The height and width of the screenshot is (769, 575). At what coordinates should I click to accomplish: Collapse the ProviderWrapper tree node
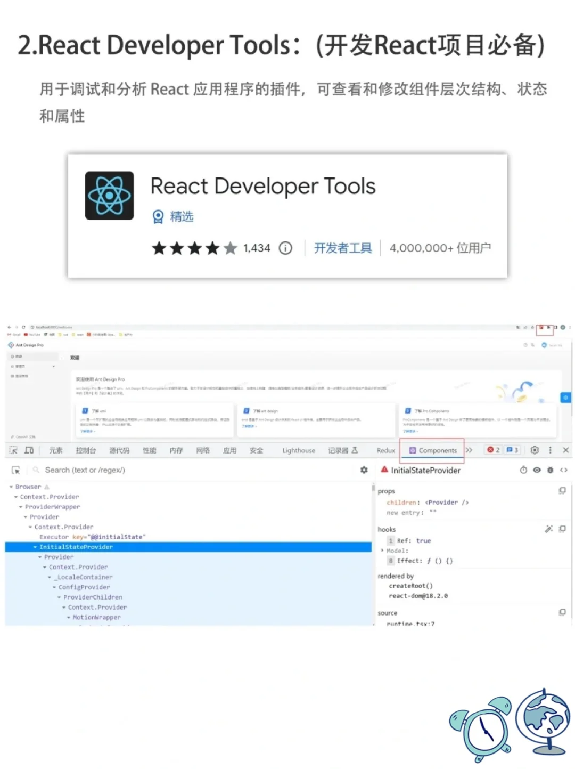pos(21,507)
